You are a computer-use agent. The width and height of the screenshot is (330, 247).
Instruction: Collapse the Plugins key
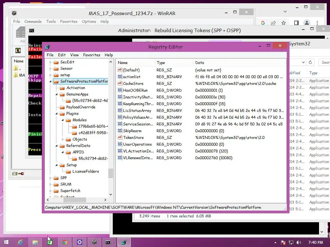(56, 114)
